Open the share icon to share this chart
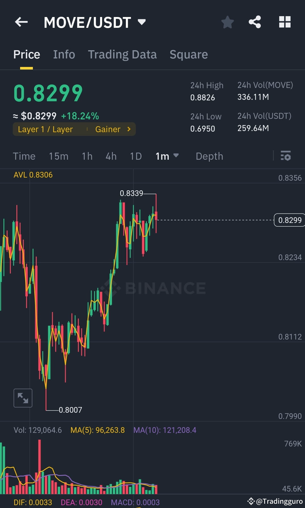Image resolution: width=305 pixels, height=508 pixels. pyautogui.click(x=254, y=22)
